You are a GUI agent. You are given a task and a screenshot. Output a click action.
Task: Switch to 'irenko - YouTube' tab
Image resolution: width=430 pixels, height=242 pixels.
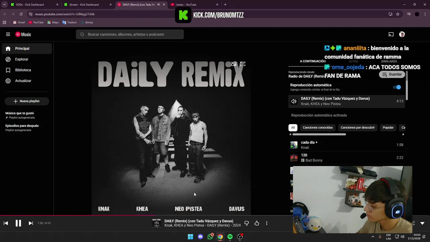click(x=195, y=5)
